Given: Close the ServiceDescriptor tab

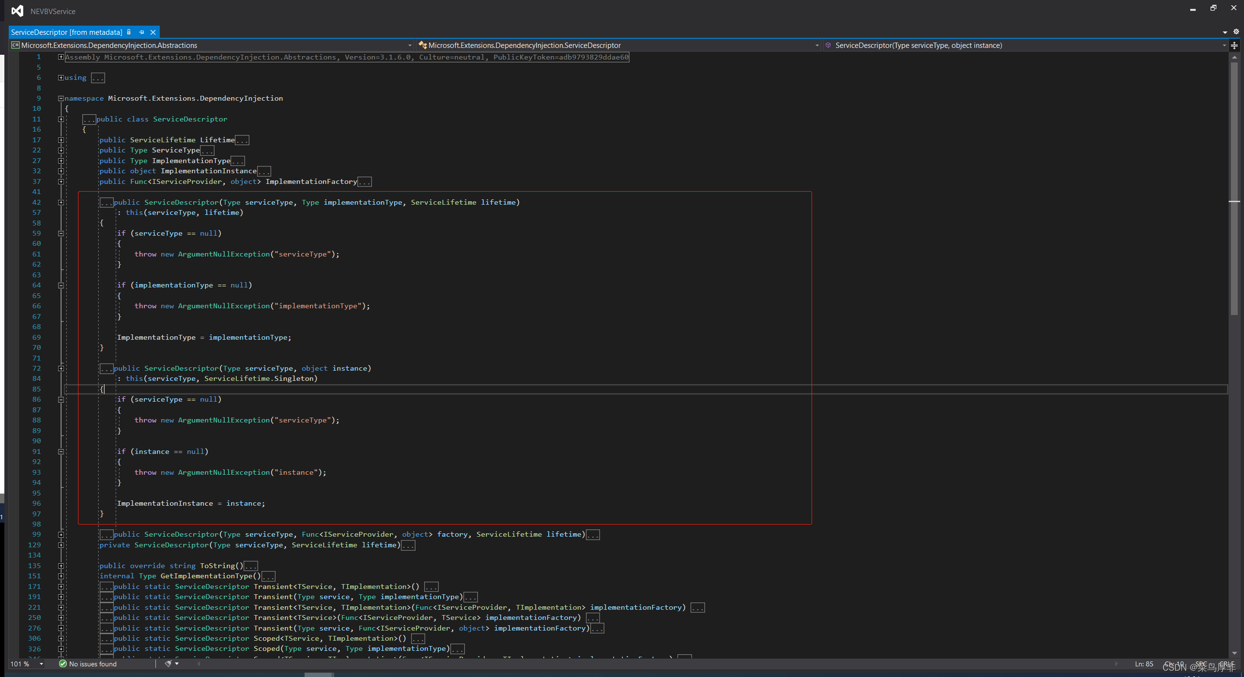Looking at the screenshot, I should point(153,32).
